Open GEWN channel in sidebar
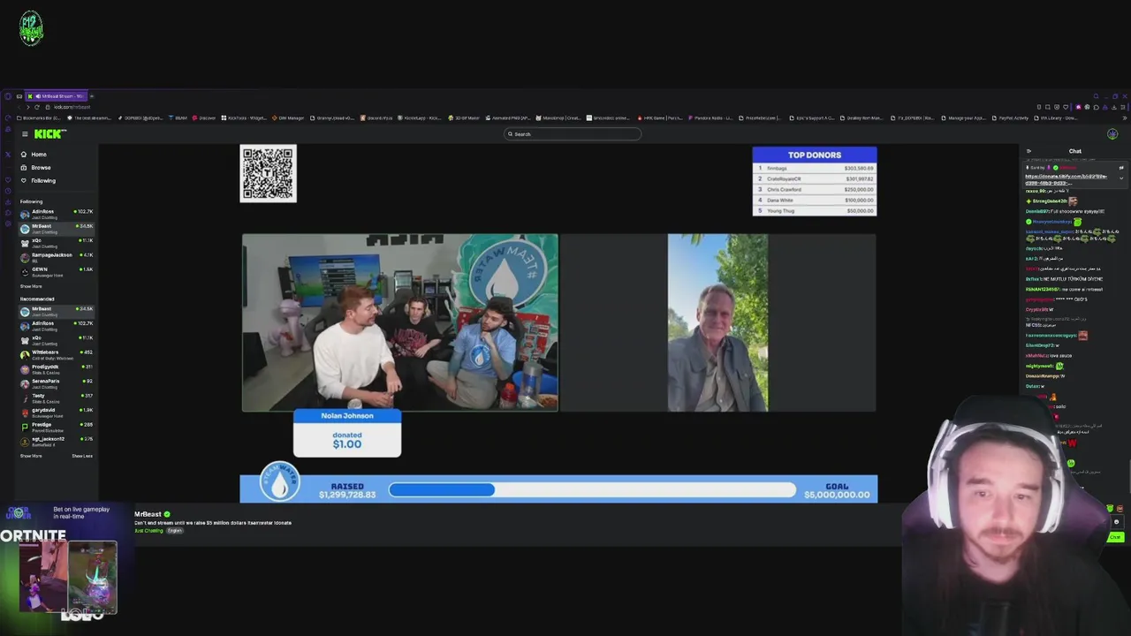 57,271
